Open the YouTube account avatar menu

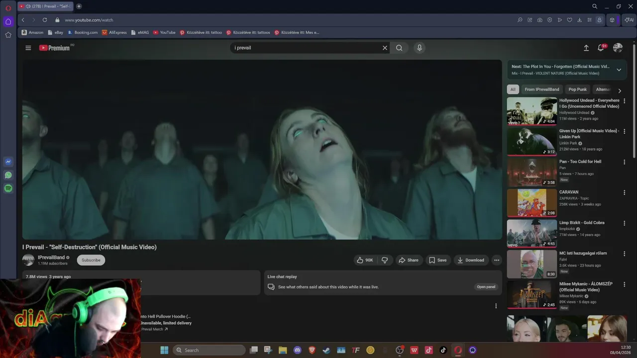(x=618, y=48)
